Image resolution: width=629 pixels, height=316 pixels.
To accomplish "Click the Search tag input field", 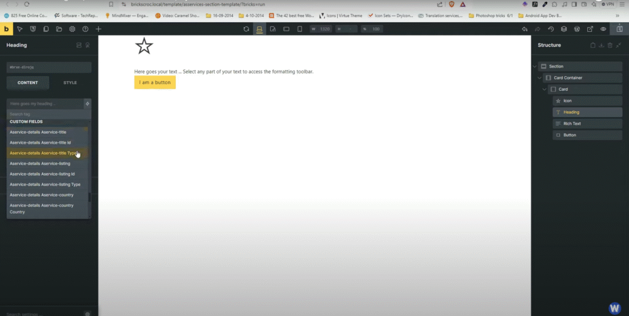I will coord(48,114).
